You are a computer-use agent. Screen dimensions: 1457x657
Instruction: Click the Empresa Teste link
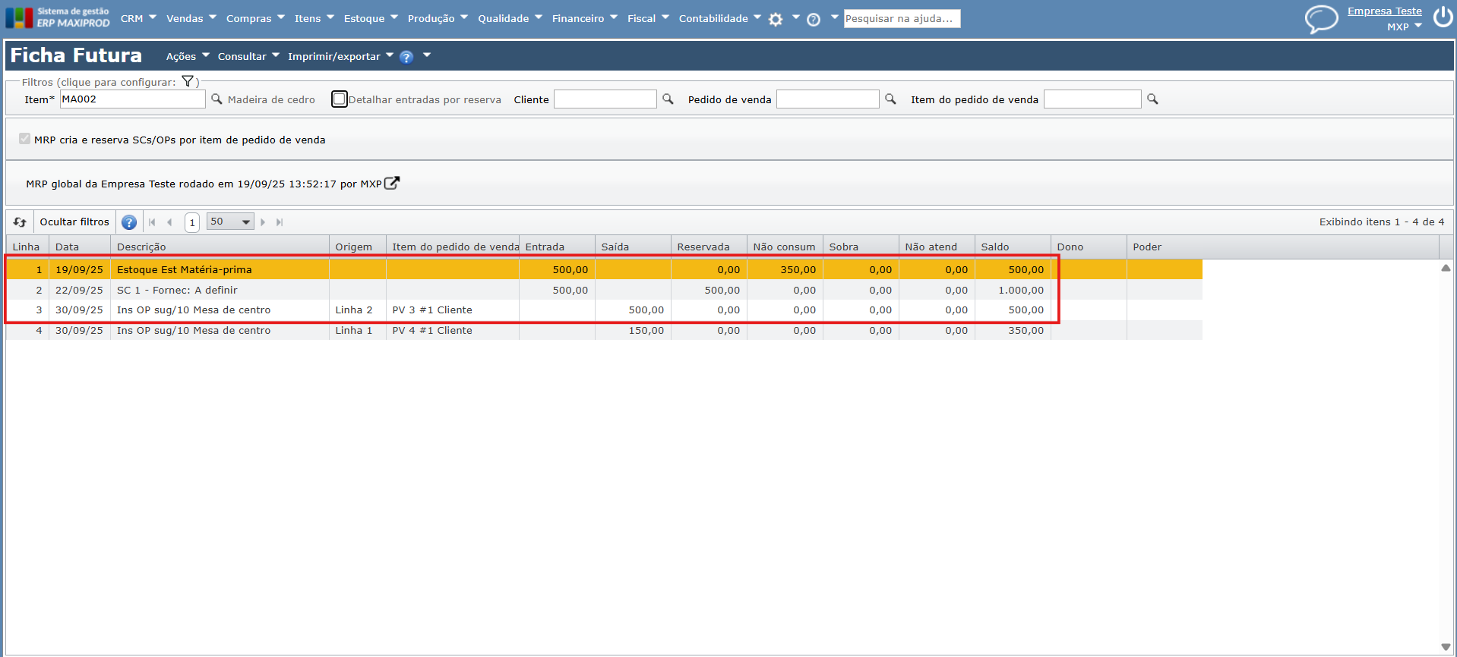tap(1384, 11)
